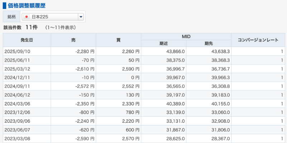Click the blue bar beside 価格調整額履歴 heading
This screenshot has height=143, width=287.
[x=4, y=6]
